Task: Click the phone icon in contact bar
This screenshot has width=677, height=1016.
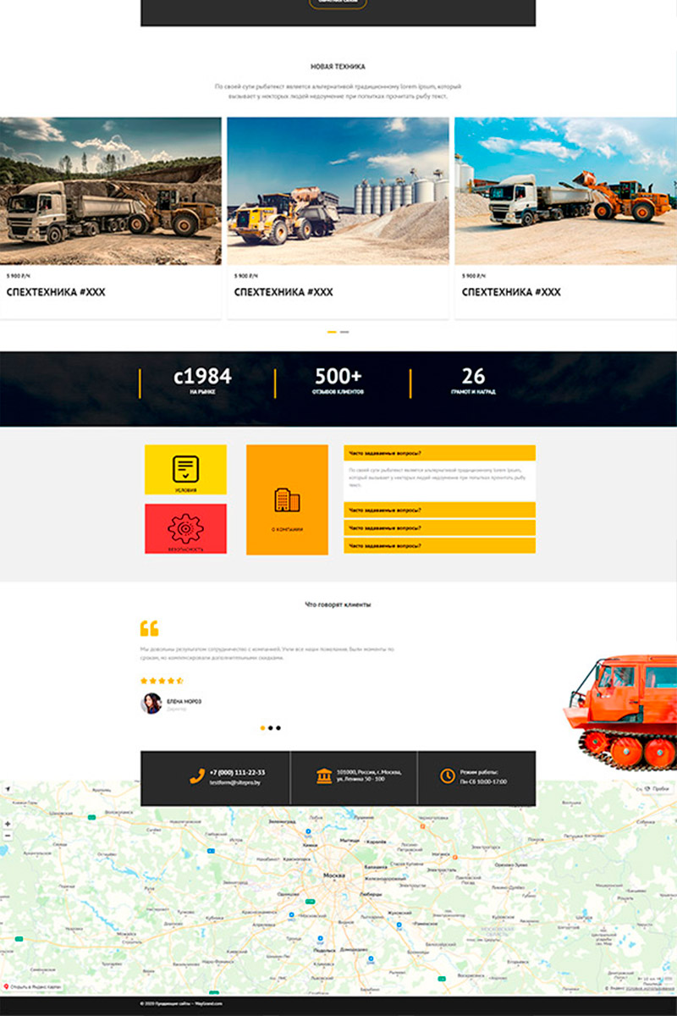Action: [x=197, y=776]
